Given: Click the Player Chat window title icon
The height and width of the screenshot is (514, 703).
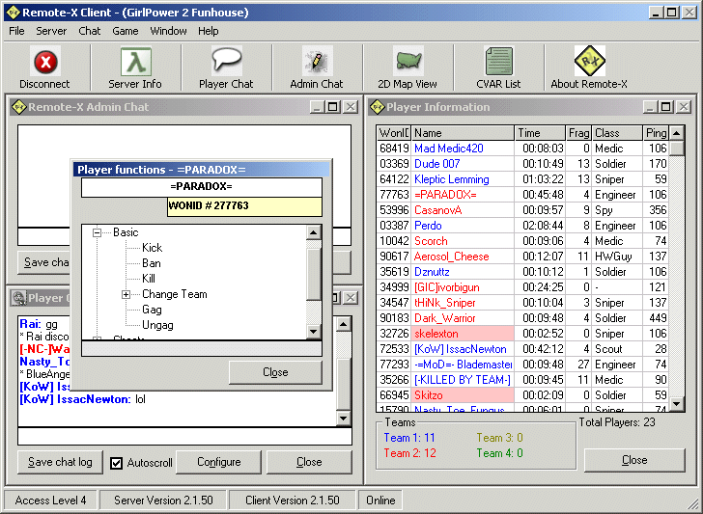Looking at the screenshot, I should coord(19,298).
